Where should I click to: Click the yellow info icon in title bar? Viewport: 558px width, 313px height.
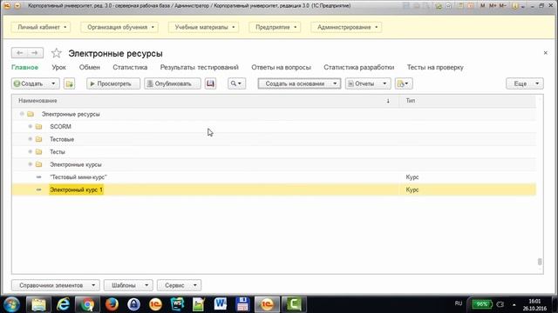(514, 6)
